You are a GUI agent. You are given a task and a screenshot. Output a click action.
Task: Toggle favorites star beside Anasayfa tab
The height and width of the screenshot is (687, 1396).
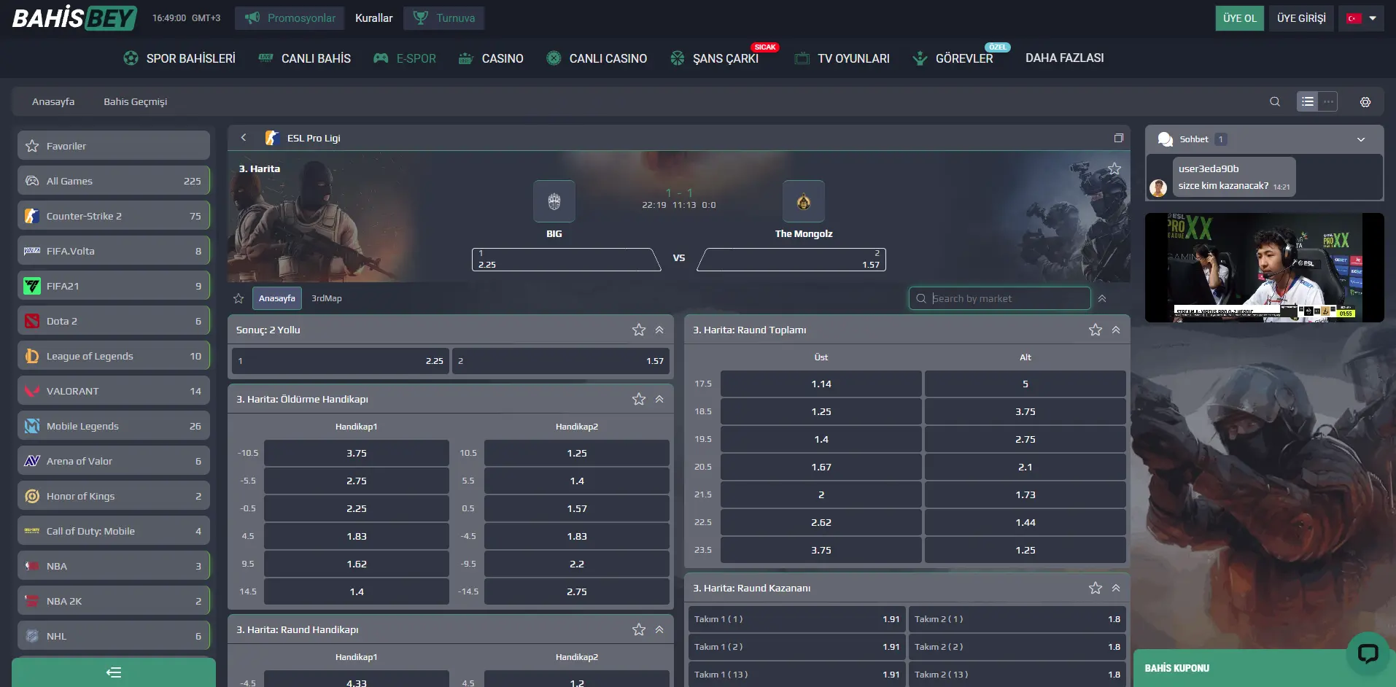pyautogui.click(x=239, y=298)
